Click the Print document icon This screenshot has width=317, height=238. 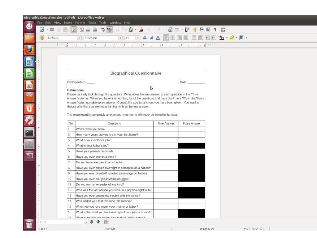tap(88, 30)
